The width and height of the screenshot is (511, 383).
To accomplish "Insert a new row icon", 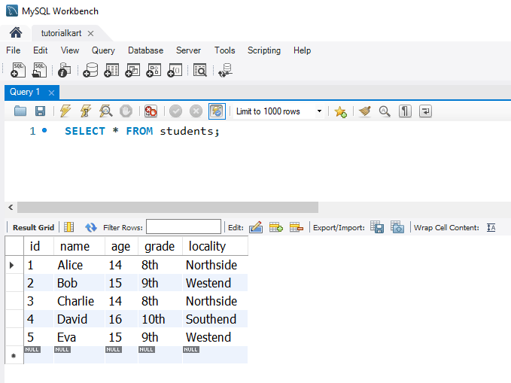I will point(276,227).
